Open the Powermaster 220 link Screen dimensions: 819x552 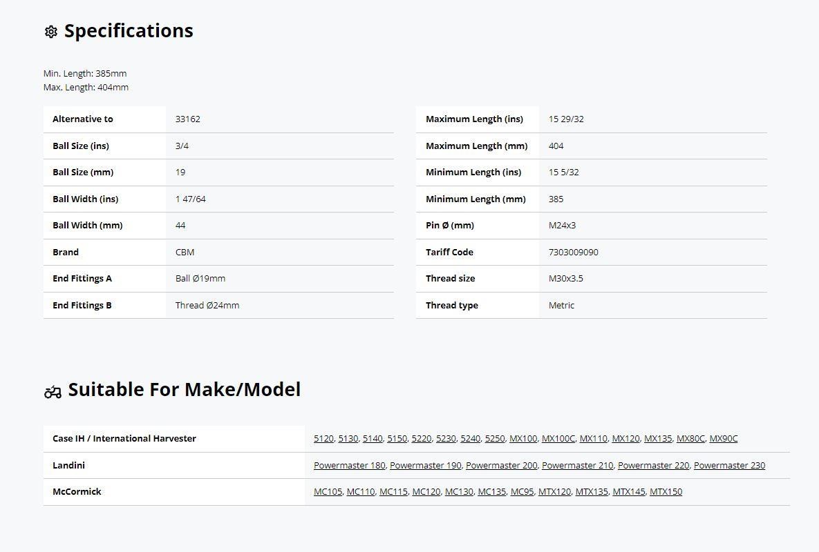(653, 465)
